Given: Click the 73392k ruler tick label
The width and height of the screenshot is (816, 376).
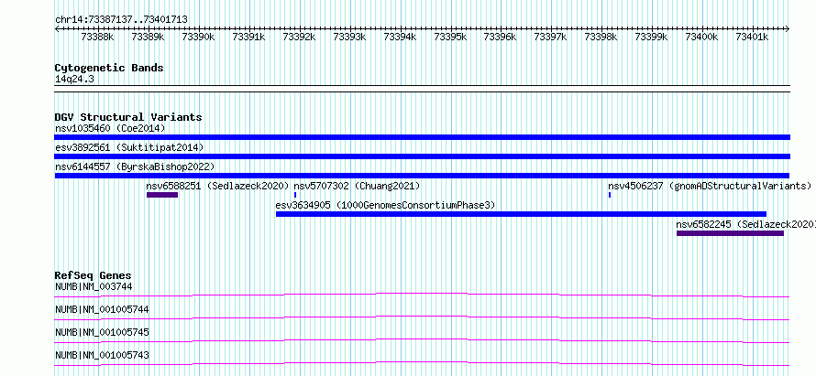Looking at the screenshot, I should point(299,37).
